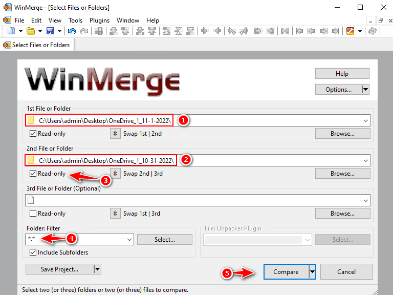Image resolution: width=393 pixels, height=295 pixels.
Task: Jump to Next Conflict toolbar icon
Action: click(140, 31)
